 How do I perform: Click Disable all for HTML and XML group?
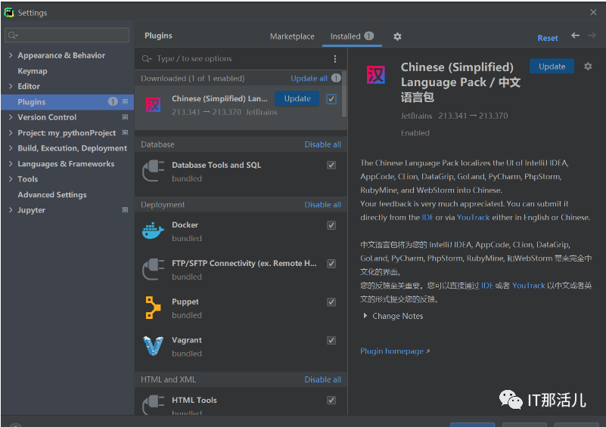tap(323, 379)
